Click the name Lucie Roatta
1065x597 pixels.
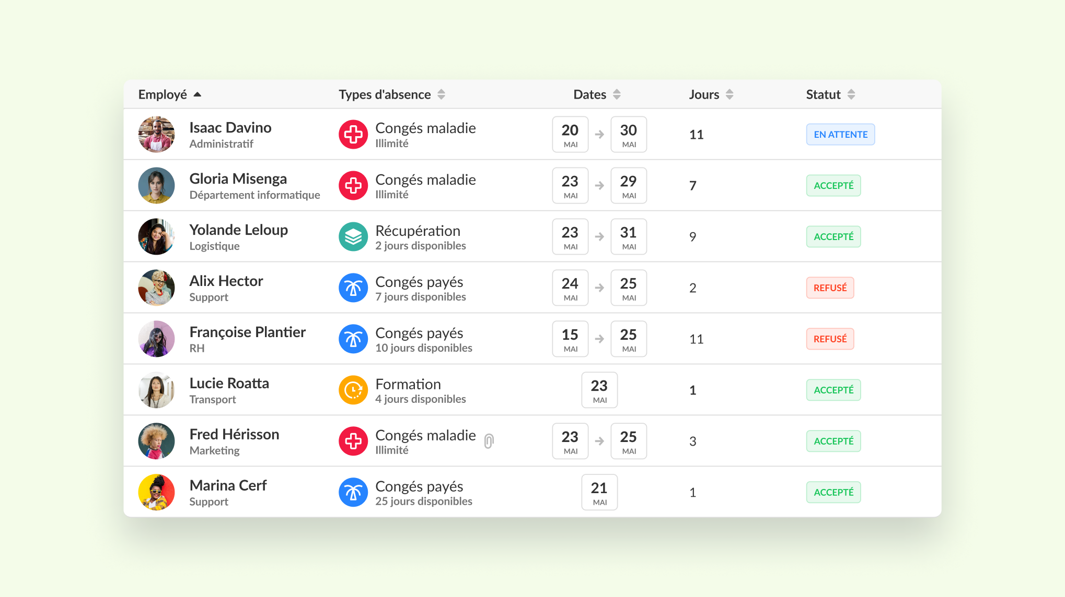(229, 384)
